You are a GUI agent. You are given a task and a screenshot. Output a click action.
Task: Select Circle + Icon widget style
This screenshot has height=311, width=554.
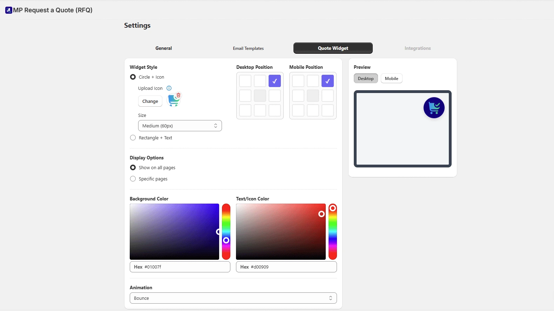click(x=133, y=77)
